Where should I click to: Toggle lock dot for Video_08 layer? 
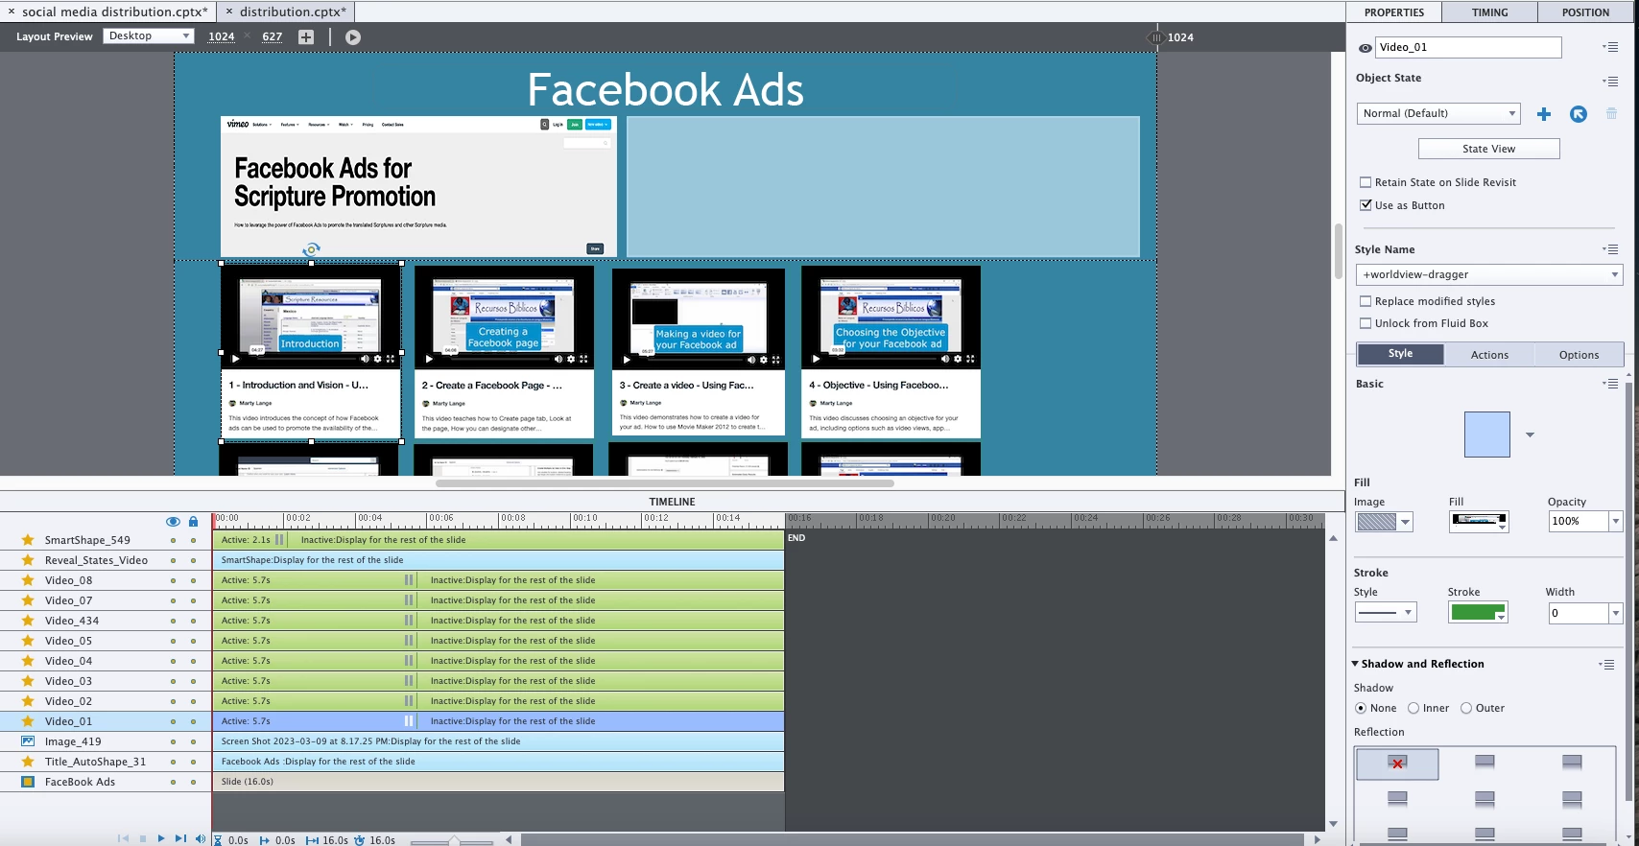click(193, 580)
